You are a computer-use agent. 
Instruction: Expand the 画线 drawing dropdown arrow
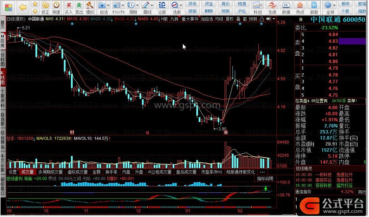click(x=152, y=5)
